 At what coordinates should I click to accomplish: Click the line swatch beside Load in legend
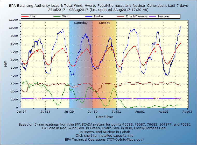(25, 16)
